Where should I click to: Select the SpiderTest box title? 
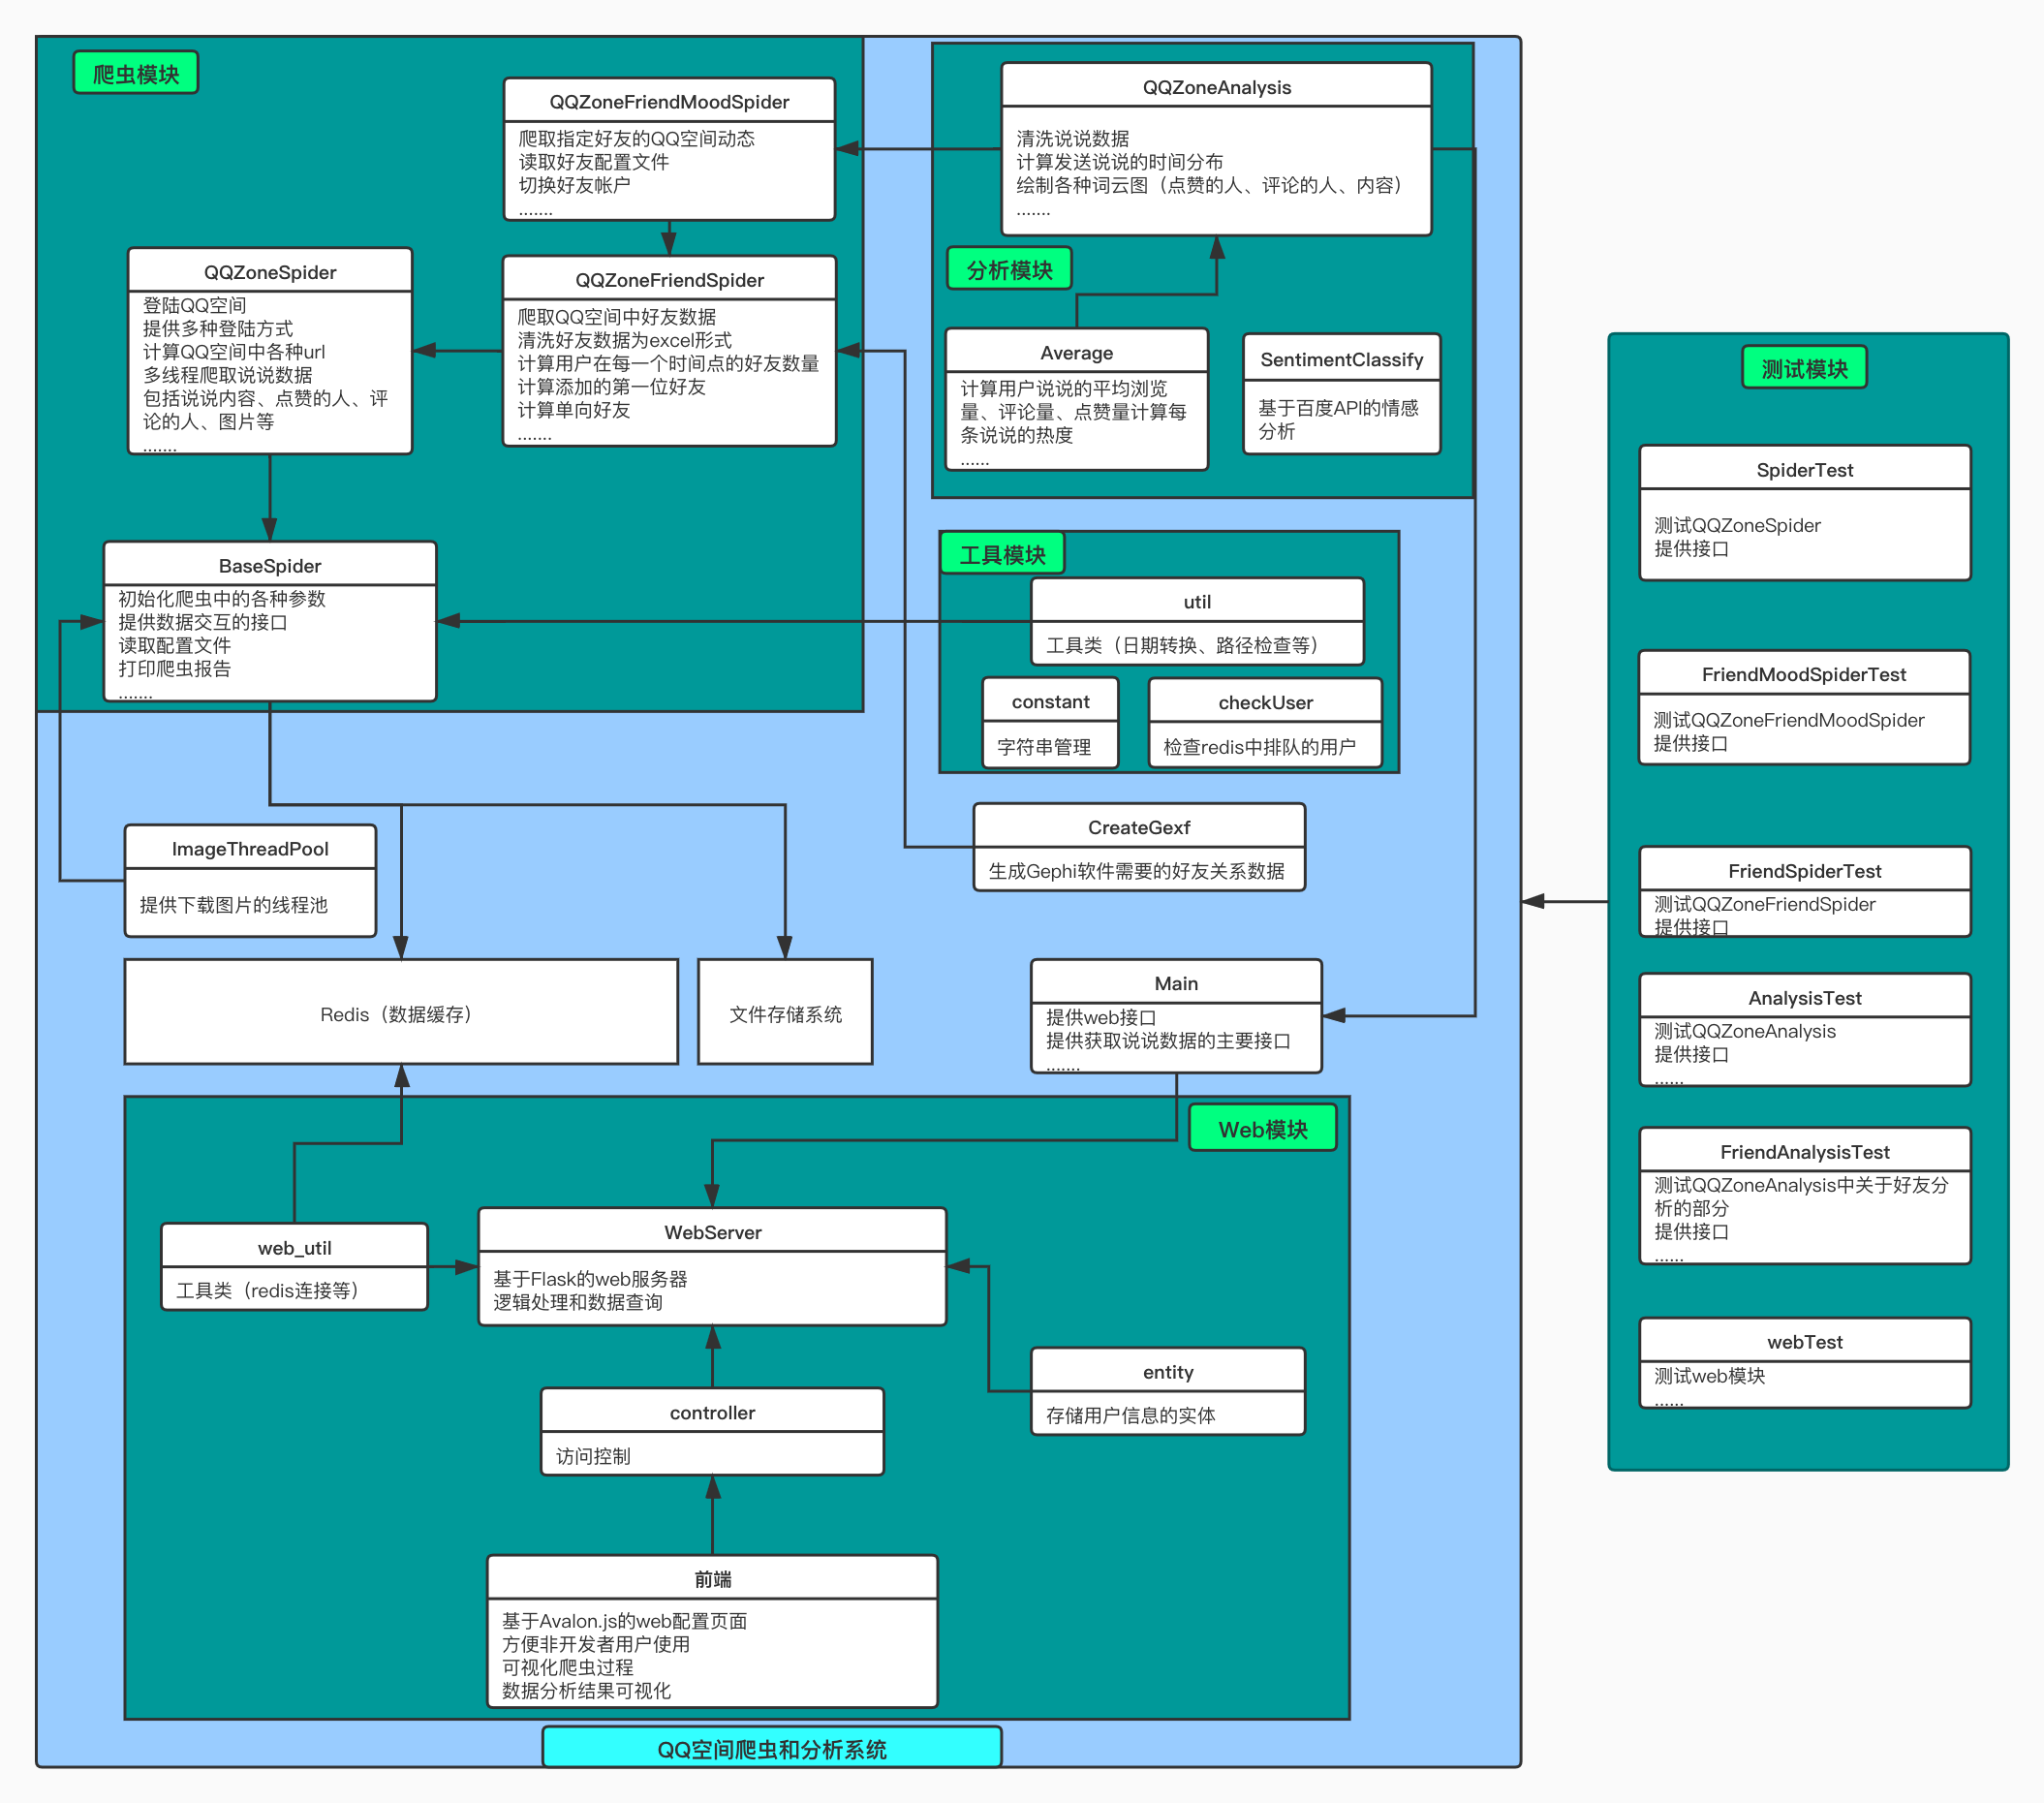[1804, 470]
